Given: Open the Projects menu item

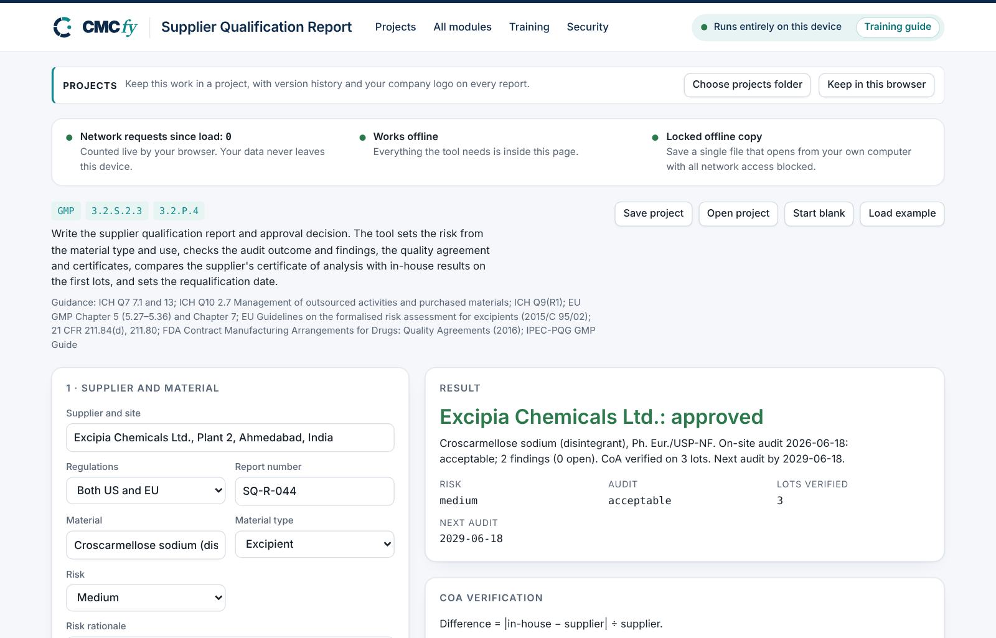Looking at the screenshot, I should coord(395,27).
